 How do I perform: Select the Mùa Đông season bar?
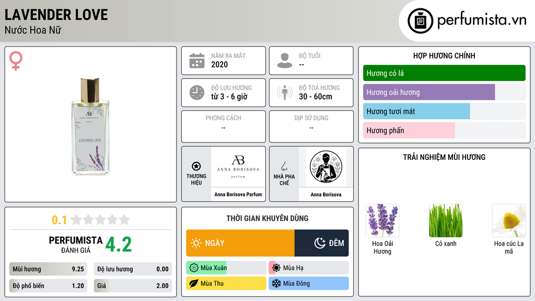tap(308, 283)
